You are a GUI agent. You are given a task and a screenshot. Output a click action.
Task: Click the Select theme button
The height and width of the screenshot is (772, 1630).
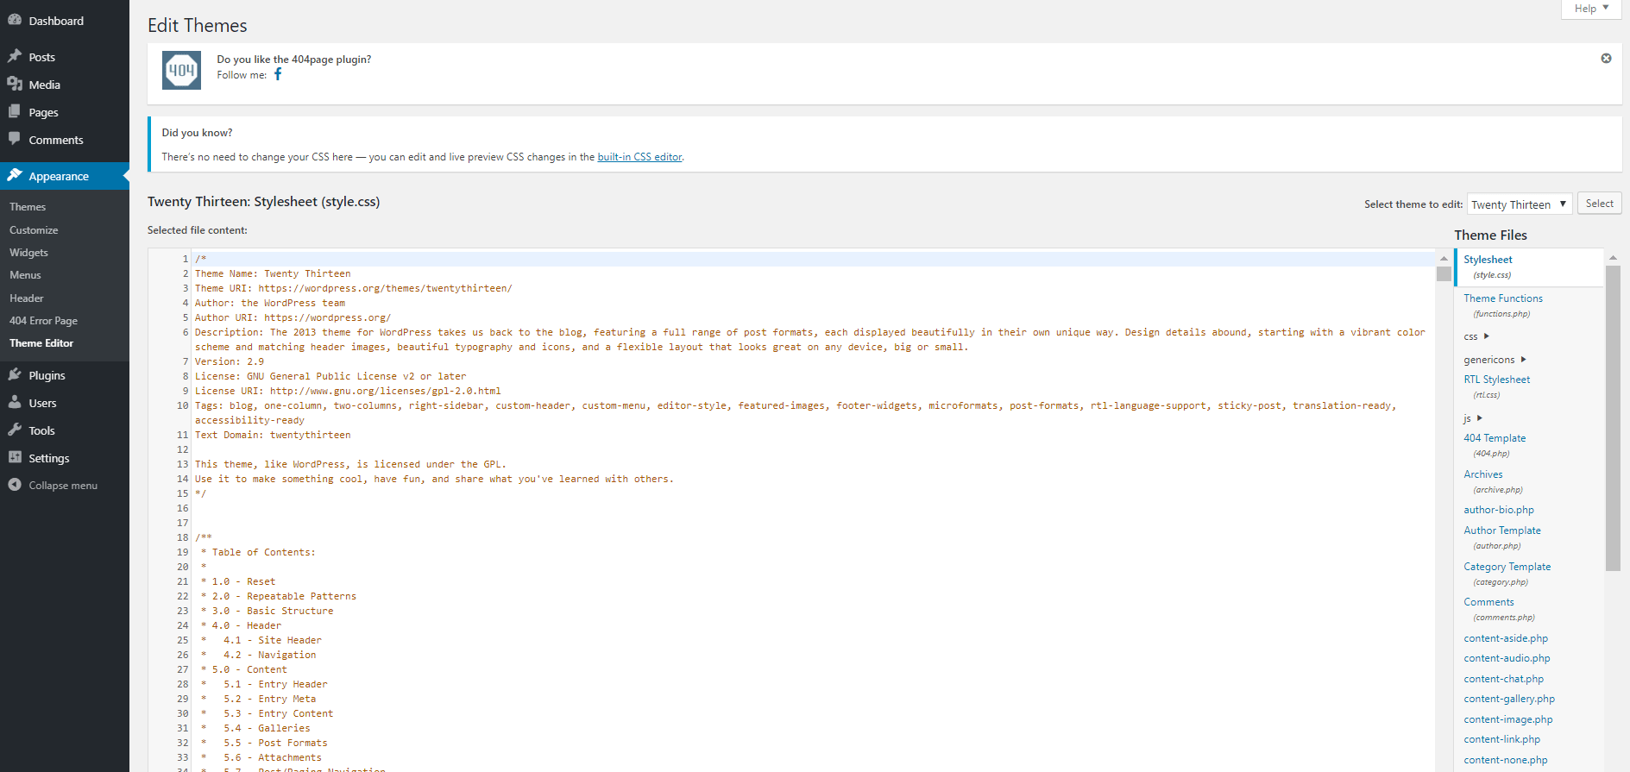pos(1599,204)
